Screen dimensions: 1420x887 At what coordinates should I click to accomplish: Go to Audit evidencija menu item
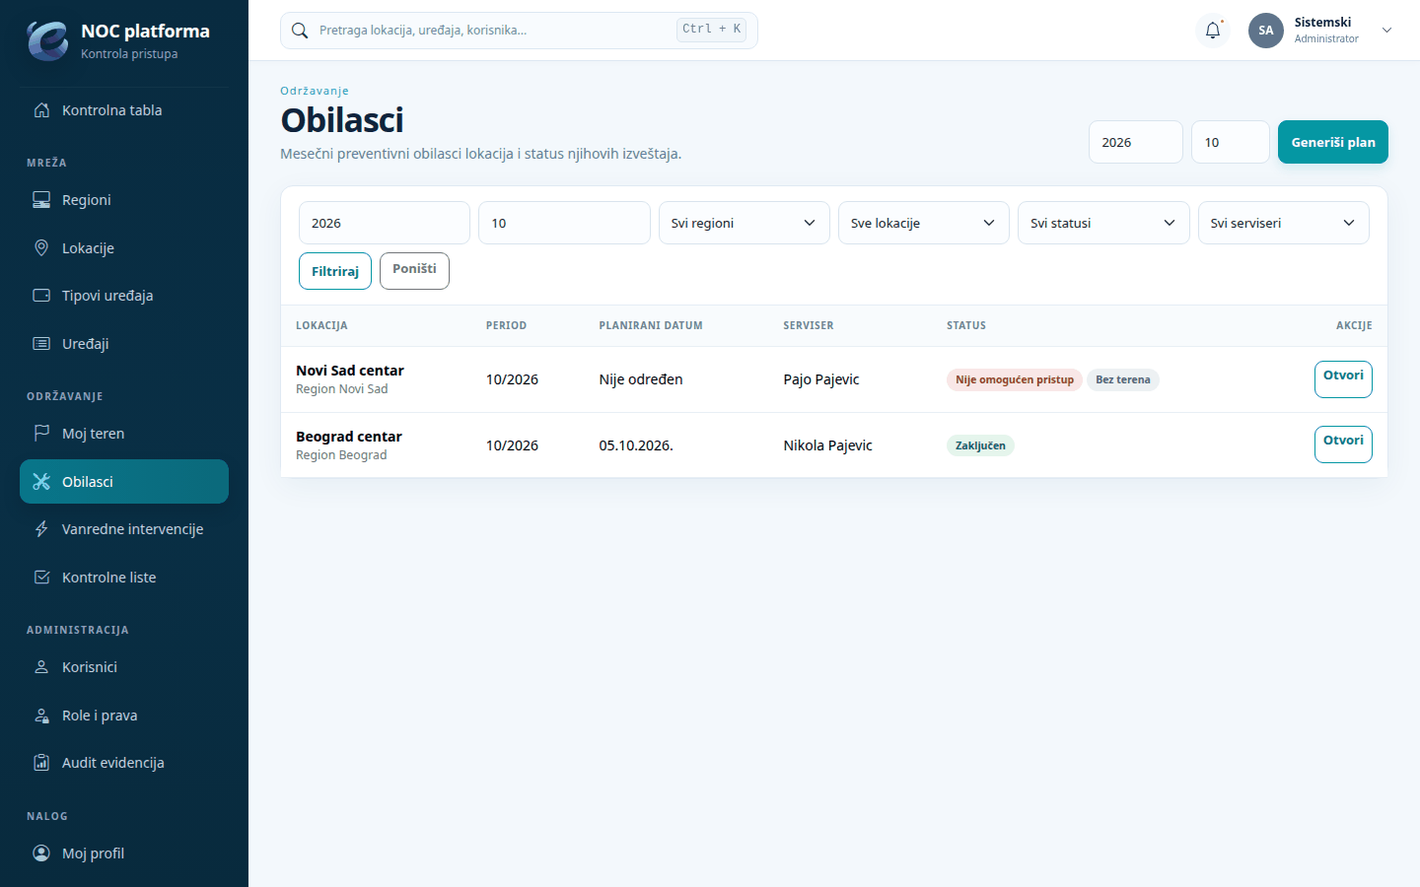pyautogui.click(x=124, y=763)
